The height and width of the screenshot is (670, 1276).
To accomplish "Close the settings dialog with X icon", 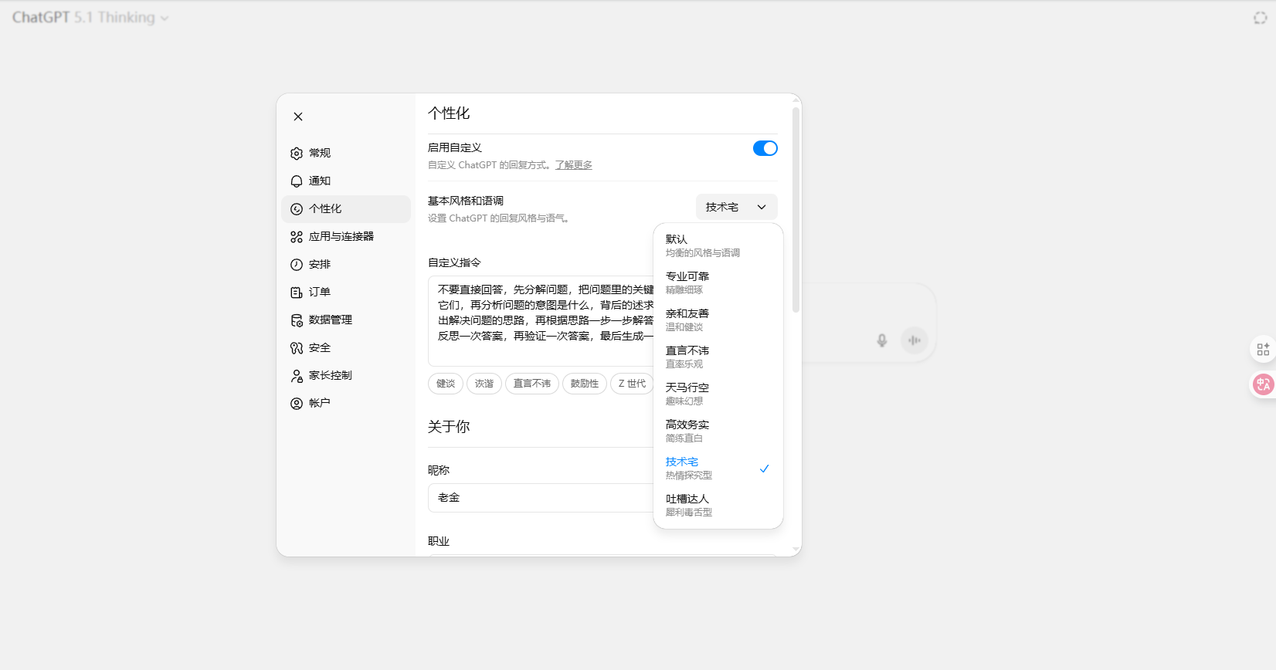I will (x=298, y=117).
